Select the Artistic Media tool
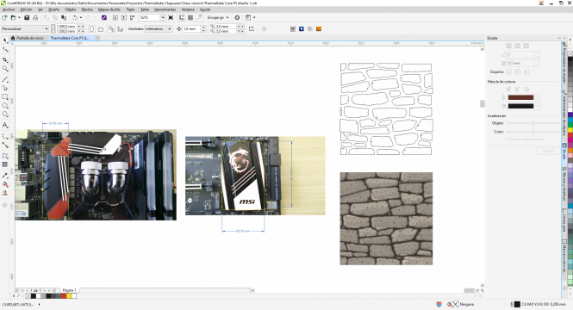 click(x=5, y=88)
